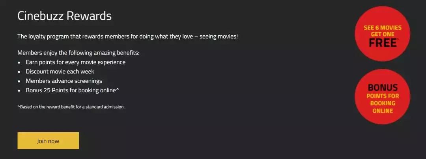Viewport: 426px width, 159px height.
Task: Click the caret symbol after 'booking online'
Action: (118, 90)
